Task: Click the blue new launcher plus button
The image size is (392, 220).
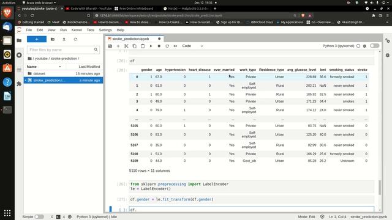Action: coord(37,39)
